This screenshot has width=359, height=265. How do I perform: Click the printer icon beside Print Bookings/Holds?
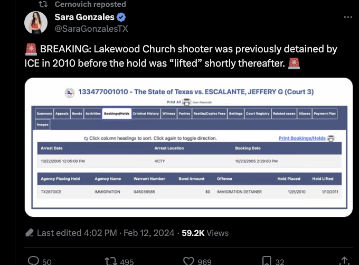pos(331,139)
